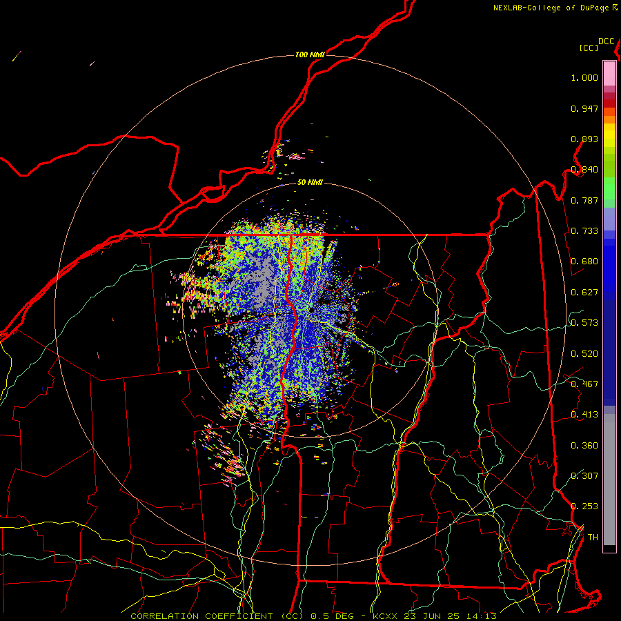Click the 0.573 scale value

pos(584,323)
